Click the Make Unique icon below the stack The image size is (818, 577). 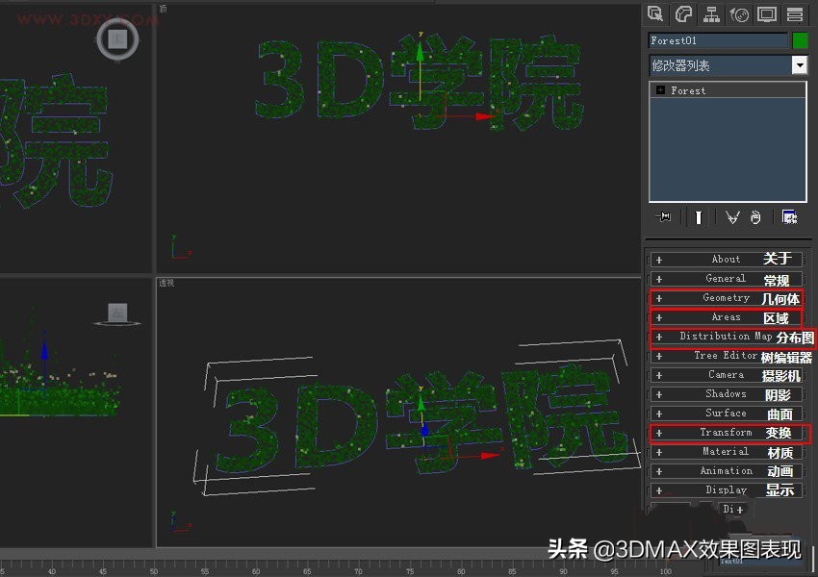pos(730,217)
